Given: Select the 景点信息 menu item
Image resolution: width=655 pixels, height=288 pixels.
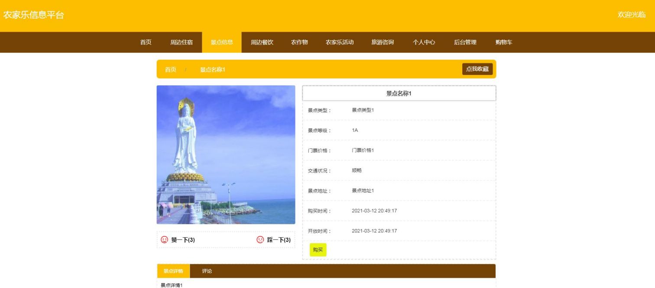Looking at the screenshot, I should click(x=222, y=42).
